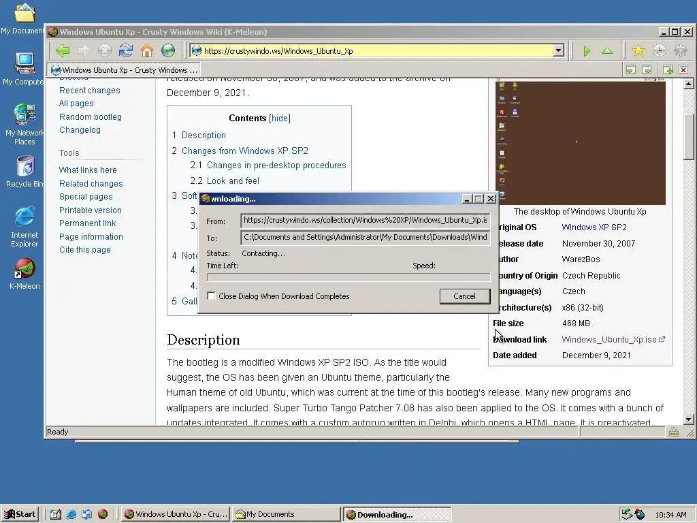Click the green Up triangle icon
The height and width of the screenshot is (523, 697).
coord(607,51)
